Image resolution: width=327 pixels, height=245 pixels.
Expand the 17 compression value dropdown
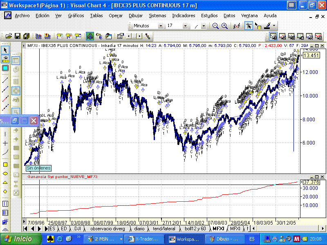click(185, 26)
